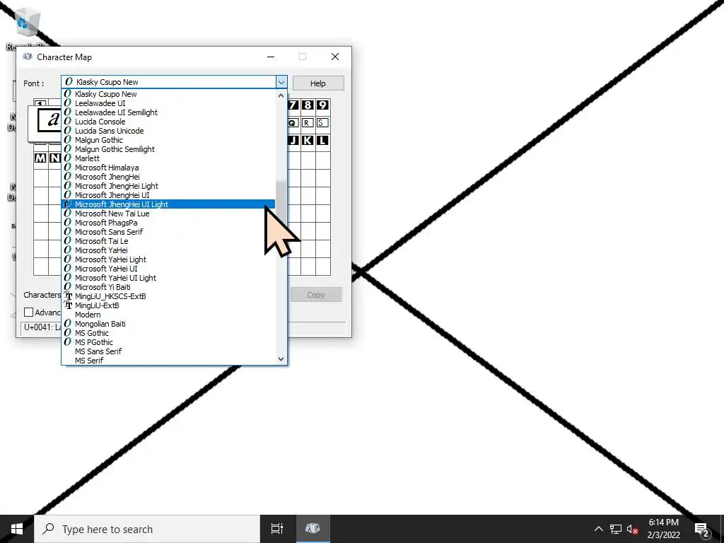Click the font list scrollbar thumb
Viewport: 724px width, 543px height.
coord(281,201)
